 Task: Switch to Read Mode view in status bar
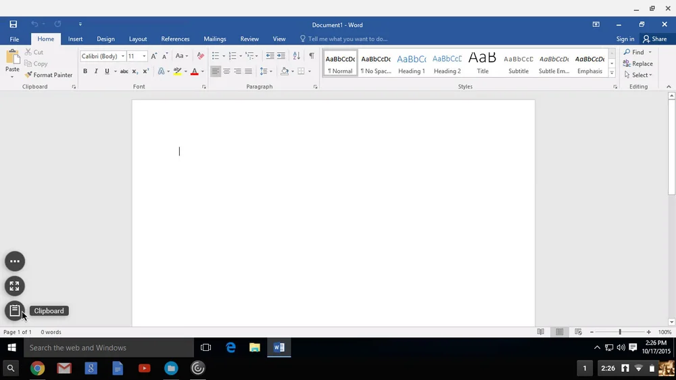541,332
